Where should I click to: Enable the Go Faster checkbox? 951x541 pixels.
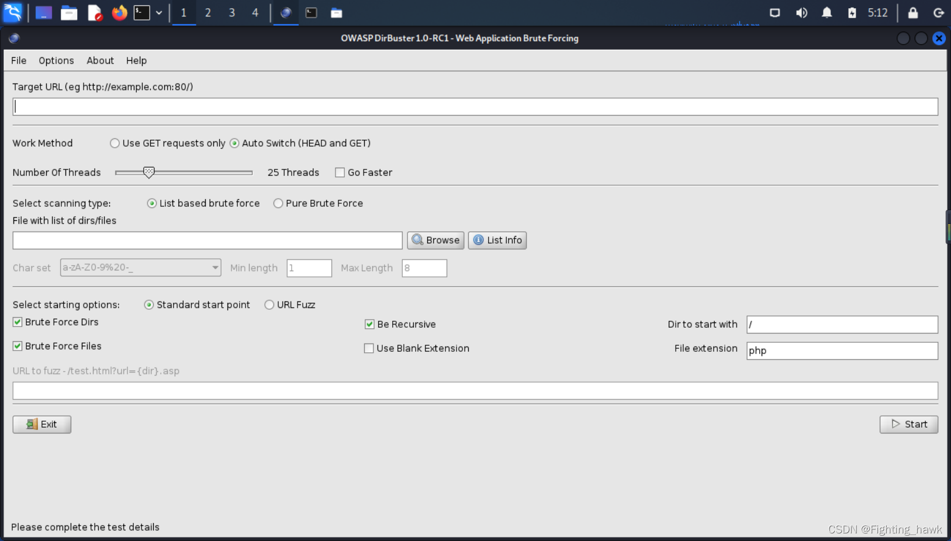point(364,172)
